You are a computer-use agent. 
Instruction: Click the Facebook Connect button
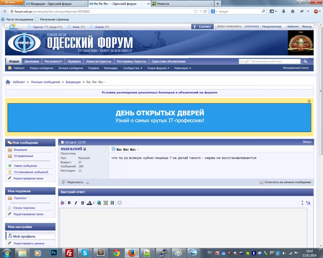point(203,27)
